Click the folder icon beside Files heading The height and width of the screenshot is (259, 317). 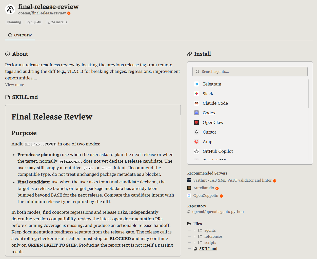189,224
